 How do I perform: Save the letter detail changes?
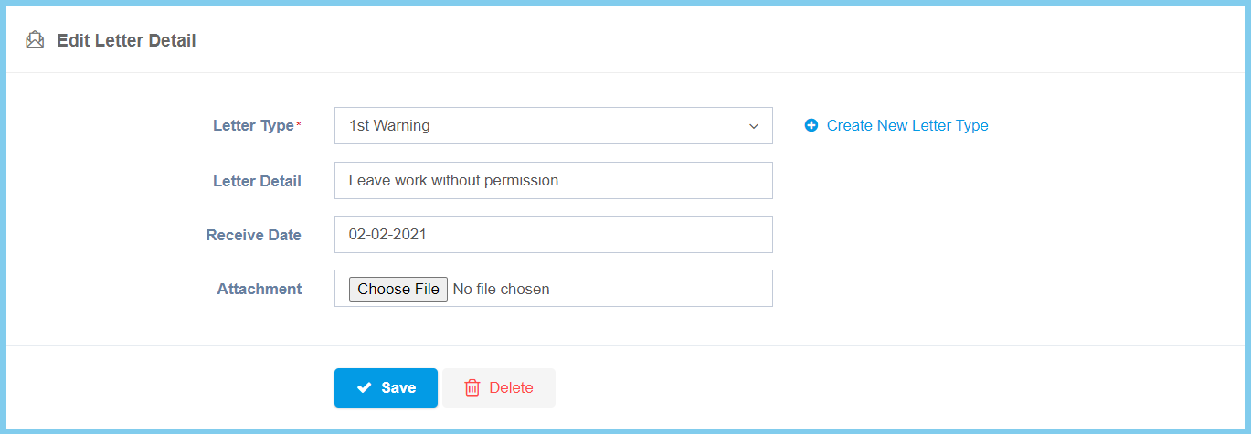tap(386, 388)
